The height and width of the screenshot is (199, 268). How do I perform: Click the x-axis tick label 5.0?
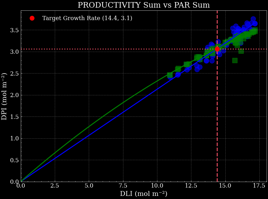point(89,187)
